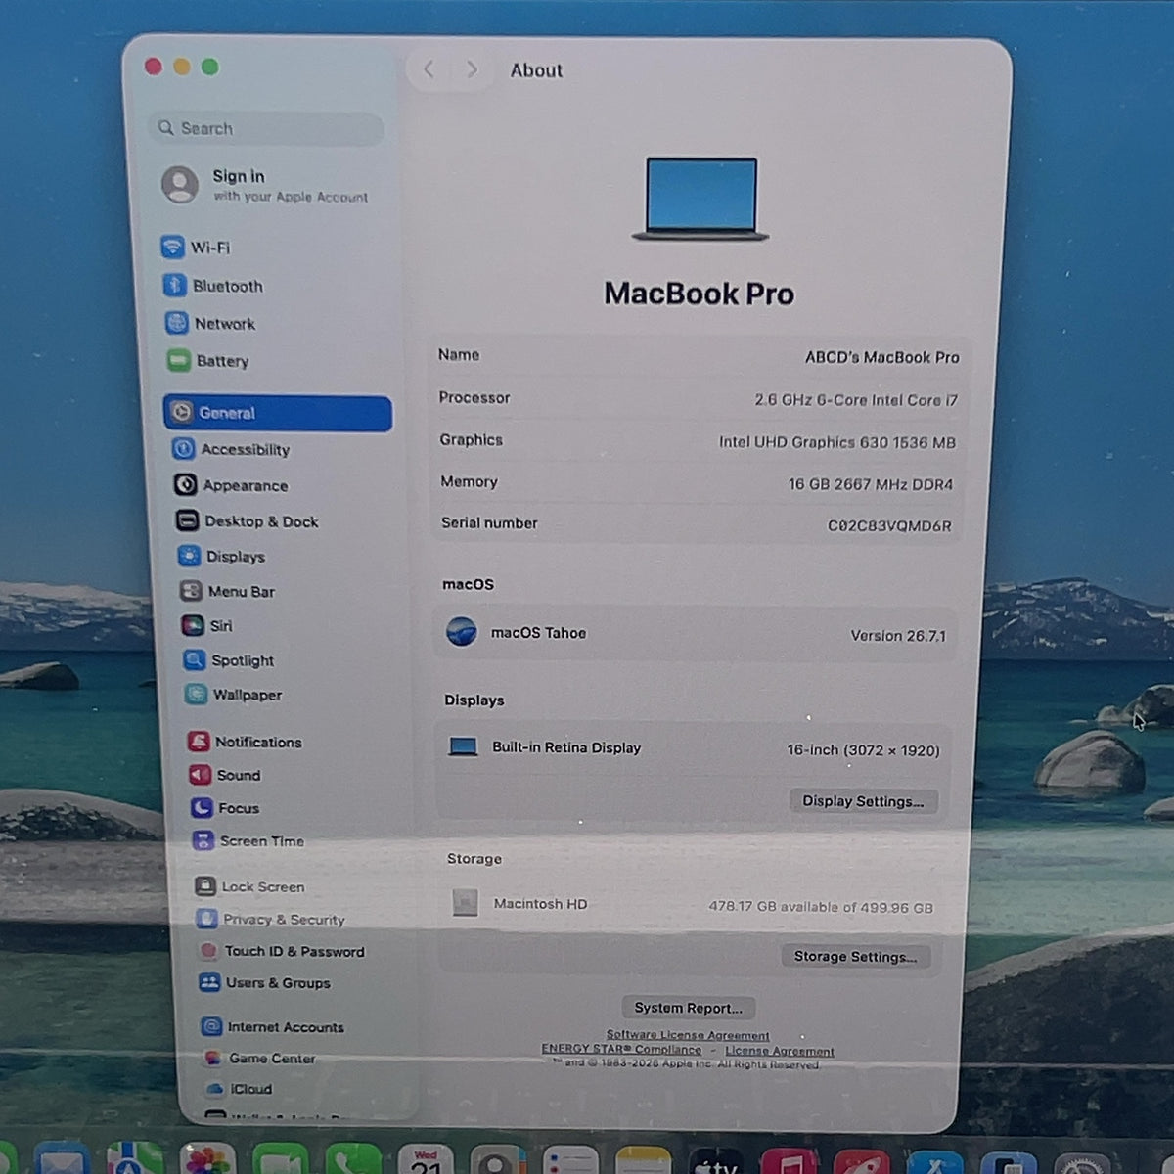Image resolution: width=1174 pixels, height=1174 pixels.
Task: Go back using the toolbar back arrow
Action: (429, 69)
